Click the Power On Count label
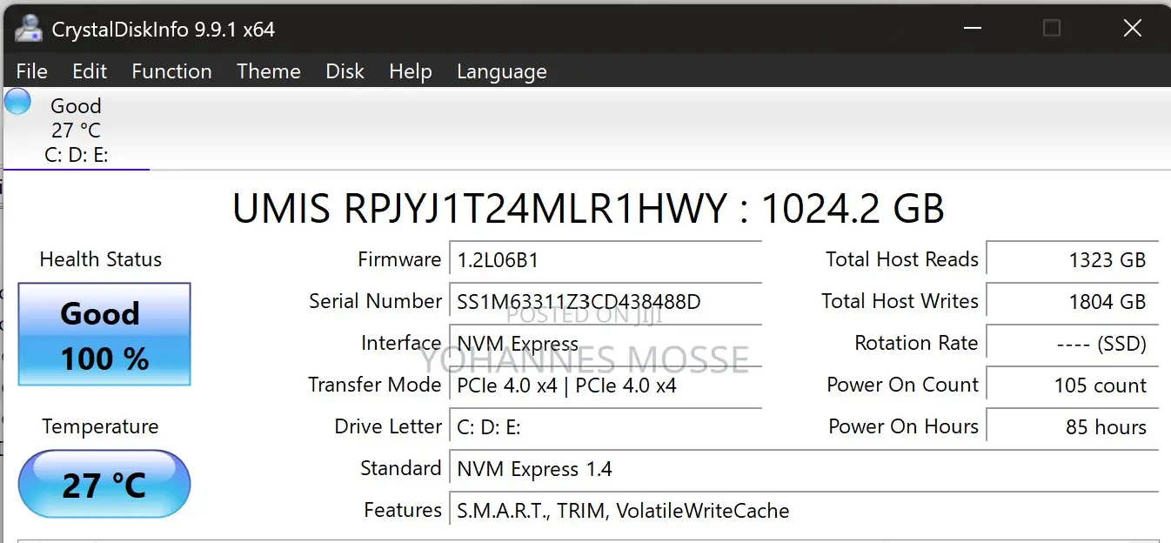Image resolution: width=1171 pixels, height=543 pixels. point(903,385)
